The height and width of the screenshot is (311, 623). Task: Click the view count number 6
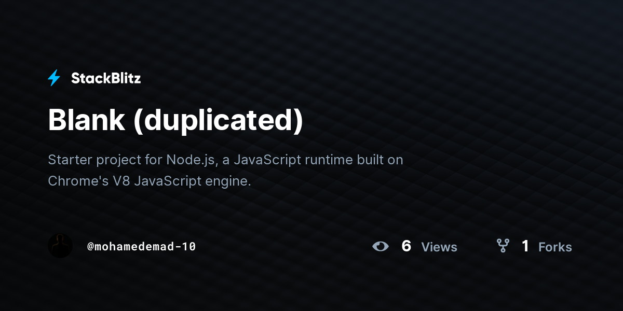click(407, 246)
